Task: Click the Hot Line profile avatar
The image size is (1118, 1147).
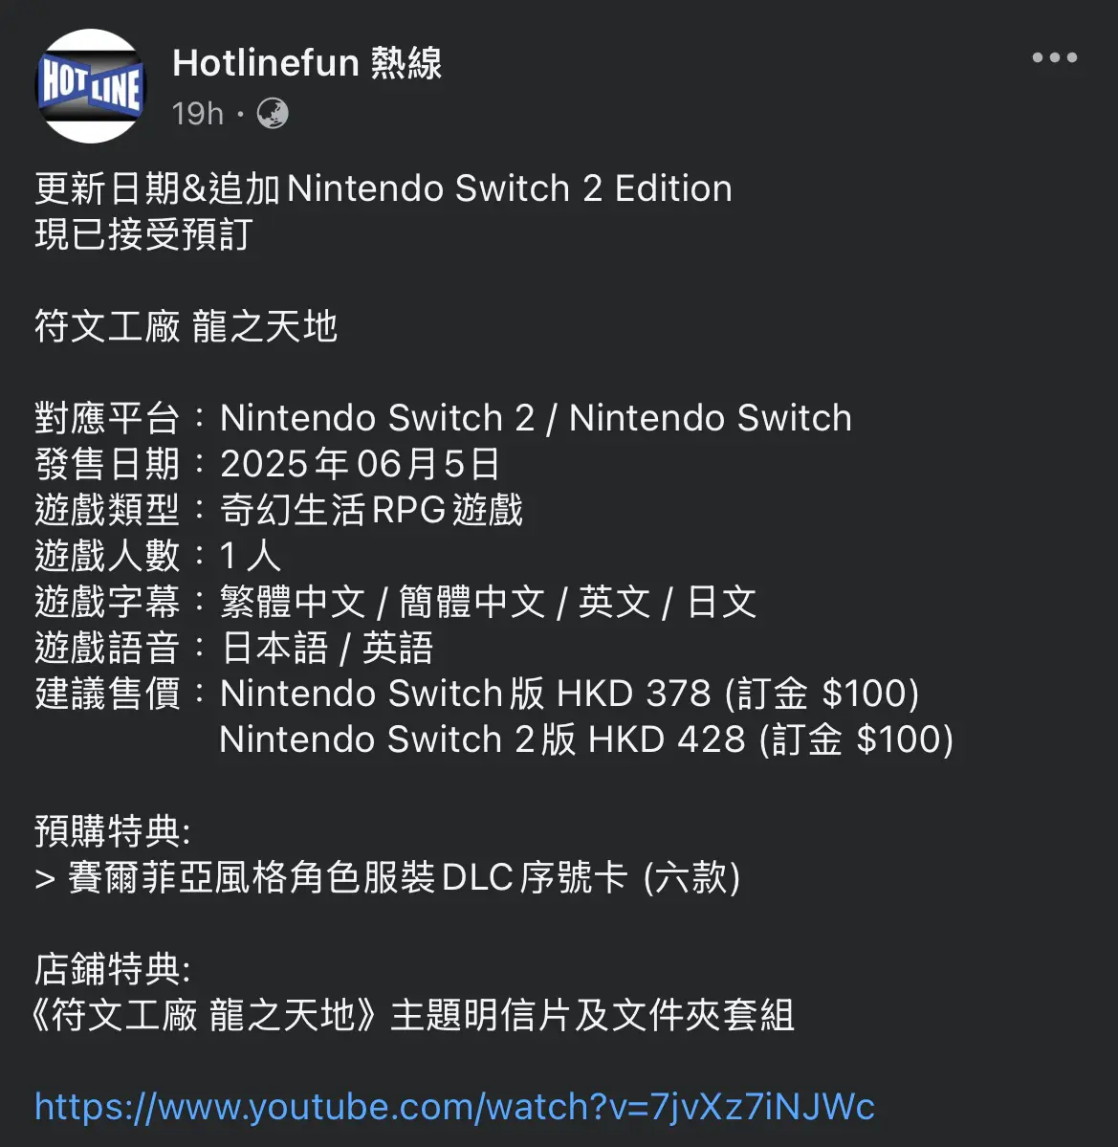Action: pos(91,86)
